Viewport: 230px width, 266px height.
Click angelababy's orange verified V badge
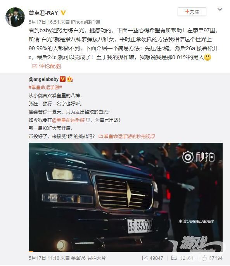(62, 79)
